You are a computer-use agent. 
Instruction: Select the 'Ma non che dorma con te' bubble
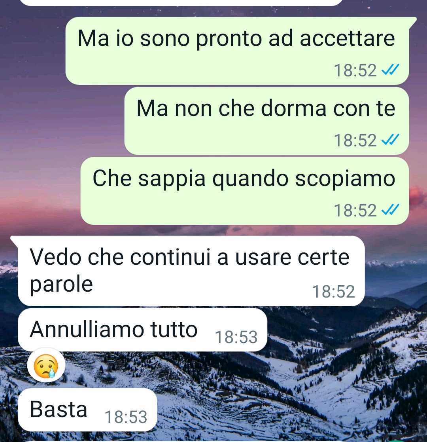[267, 121]
